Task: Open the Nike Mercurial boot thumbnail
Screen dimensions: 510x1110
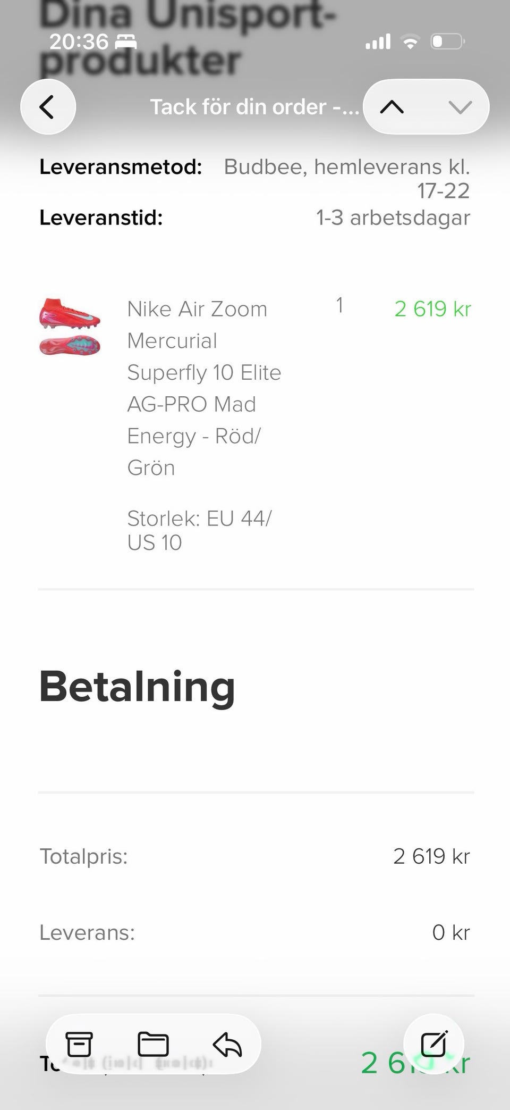Action: (70, 327)
